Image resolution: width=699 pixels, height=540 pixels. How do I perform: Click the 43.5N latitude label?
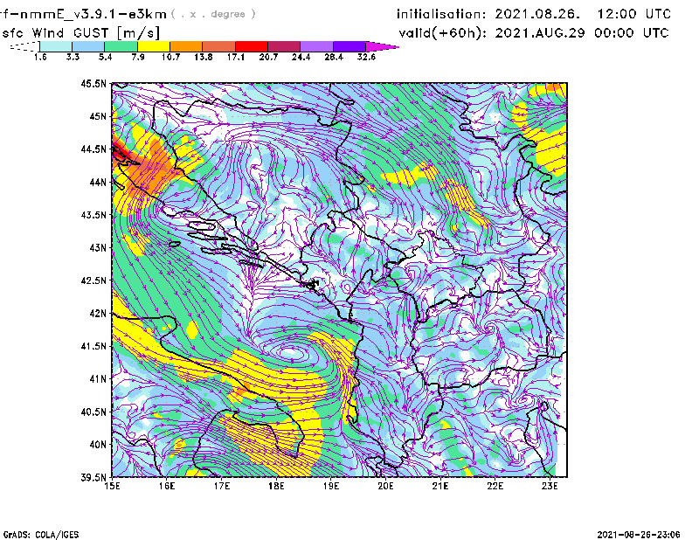pyautogui.click(x=93, y=215)
